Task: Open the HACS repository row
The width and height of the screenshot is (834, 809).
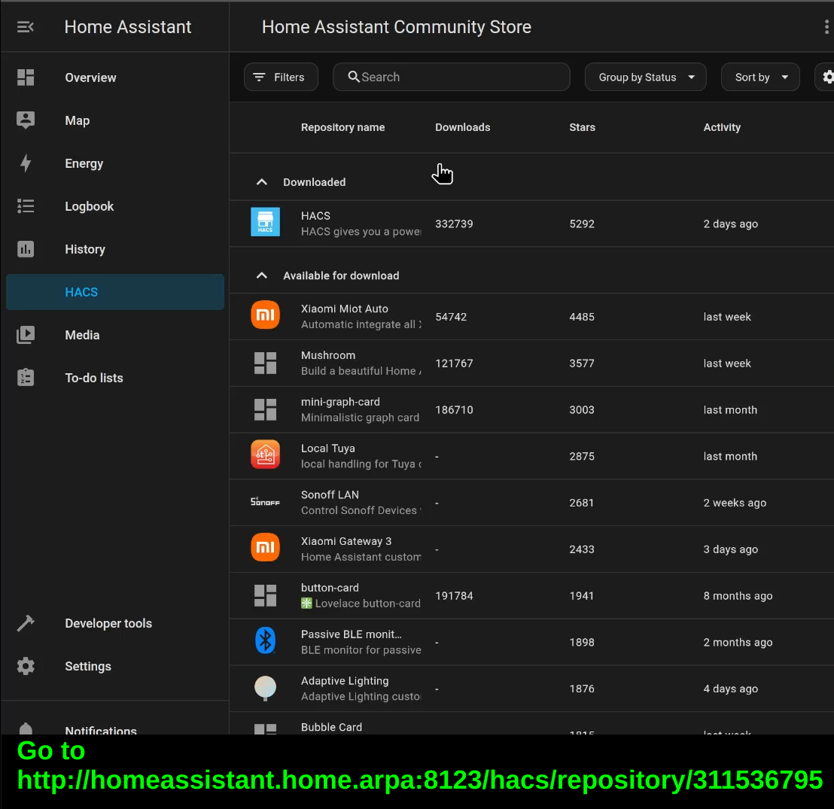Action: click(532, 224)
